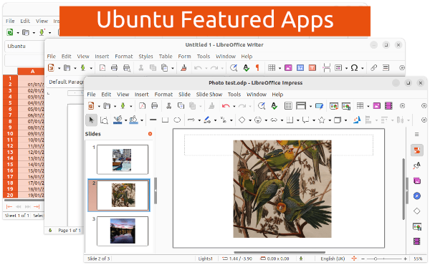The height and width of the screenshot is (265, 430).
Task: Click the Find & Replace icon in Impress
Action: click(x=262, y=106)
